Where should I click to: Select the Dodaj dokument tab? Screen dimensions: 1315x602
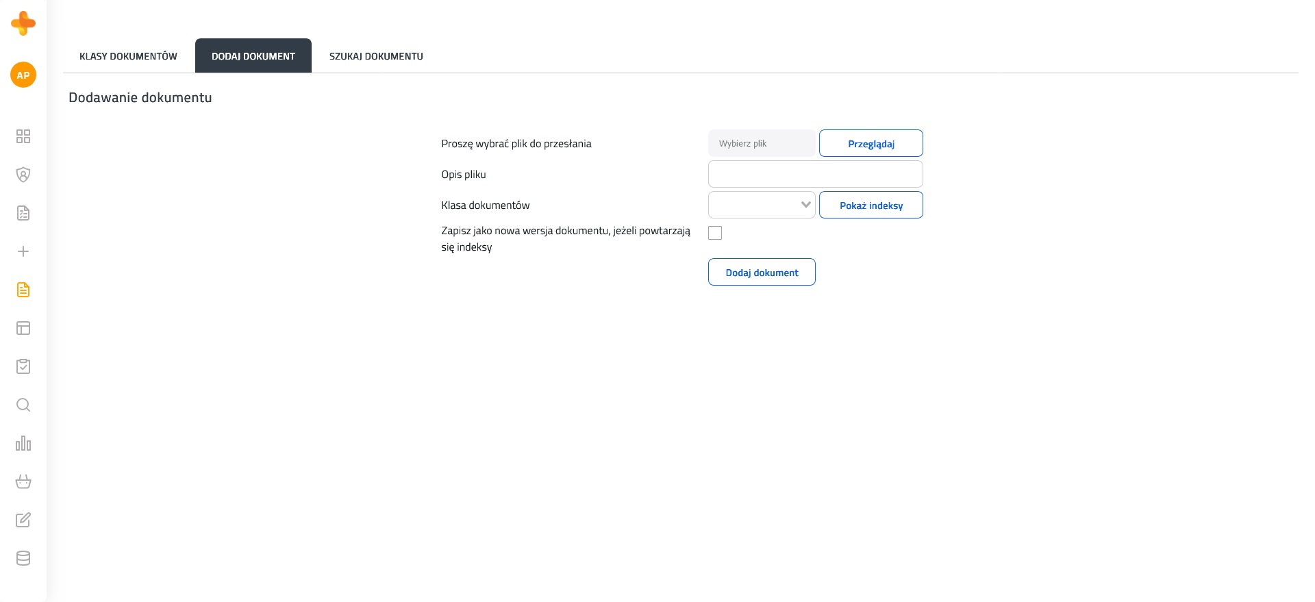coord(253,56)
